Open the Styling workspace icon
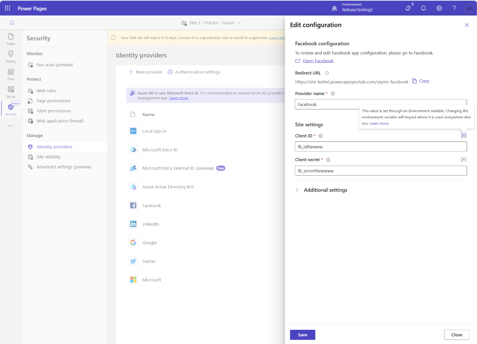Viewport: 477px width, 344px height. (11, 57)
